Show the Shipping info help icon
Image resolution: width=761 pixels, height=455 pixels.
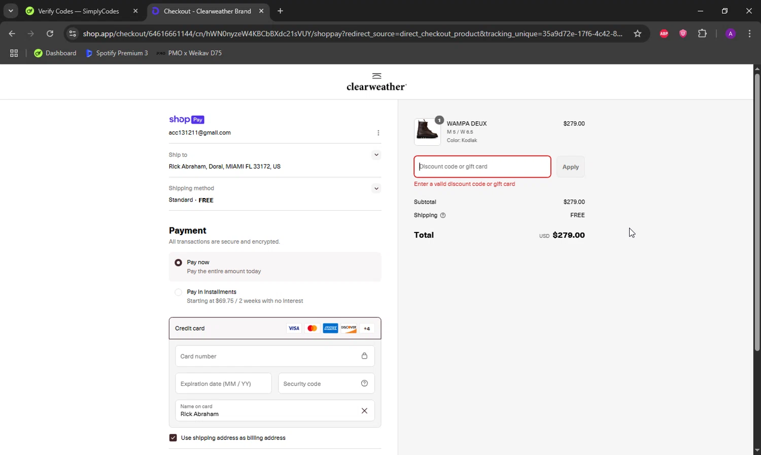pos(443,215)
